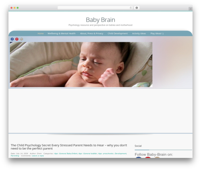Viewport: 201px width, 170px height.
Task: Open the Development category link
Action: [121, 154]
